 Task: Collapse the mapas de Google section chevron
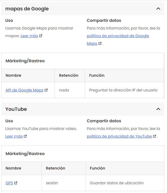point(158,9)
